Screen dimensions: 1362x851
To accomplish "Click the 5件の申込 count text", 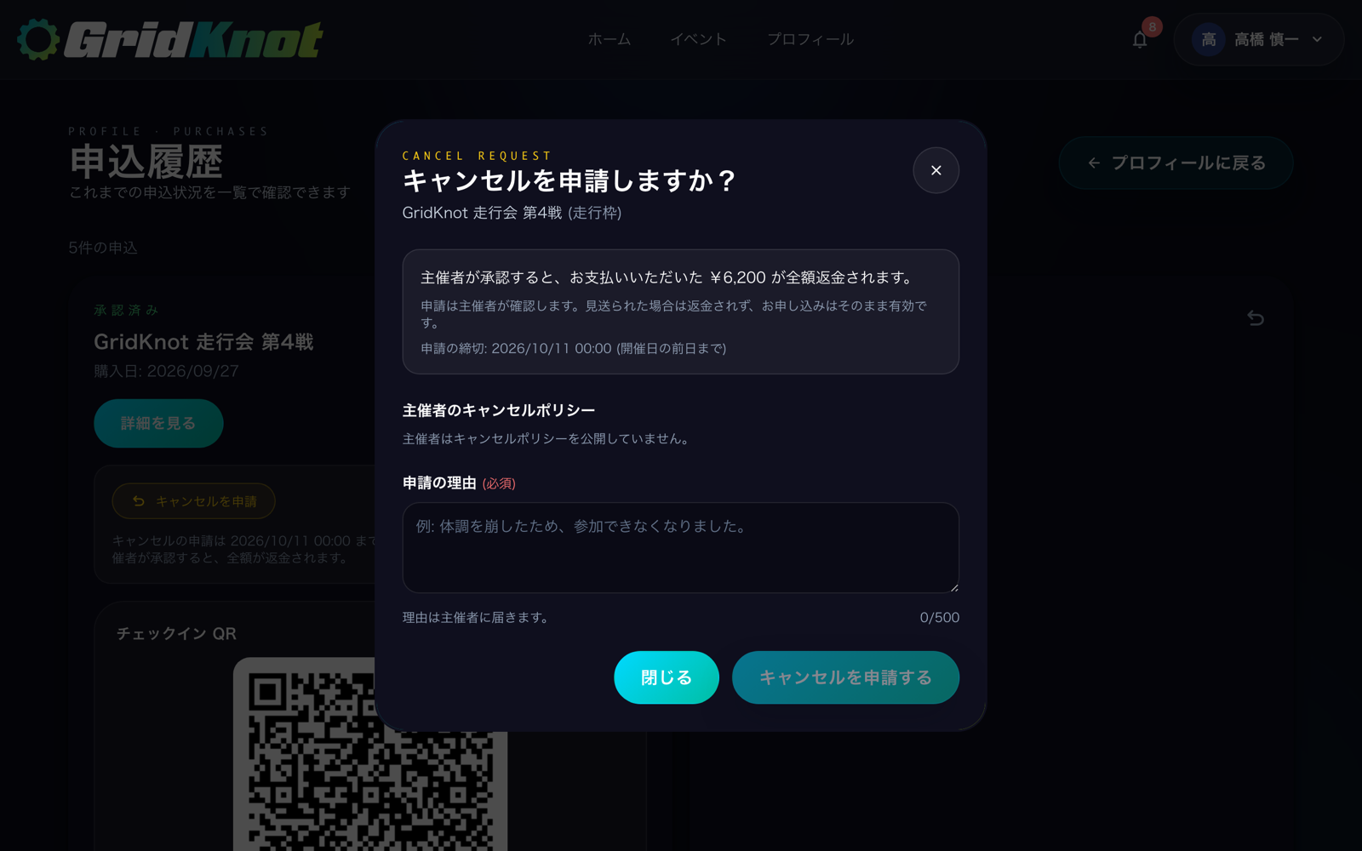I will (x=103, y=248).
